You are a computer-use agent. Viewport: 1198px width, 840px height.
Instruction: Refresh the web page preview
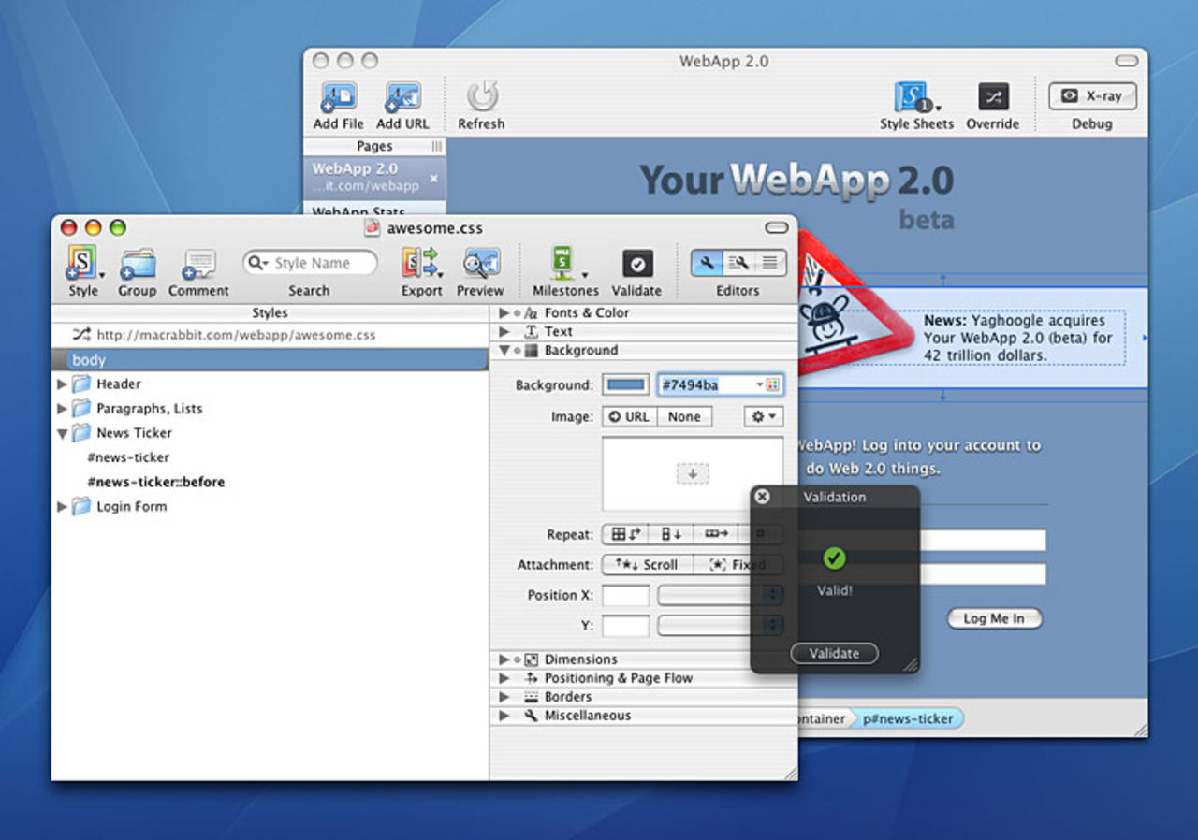[x=481, y=97]
